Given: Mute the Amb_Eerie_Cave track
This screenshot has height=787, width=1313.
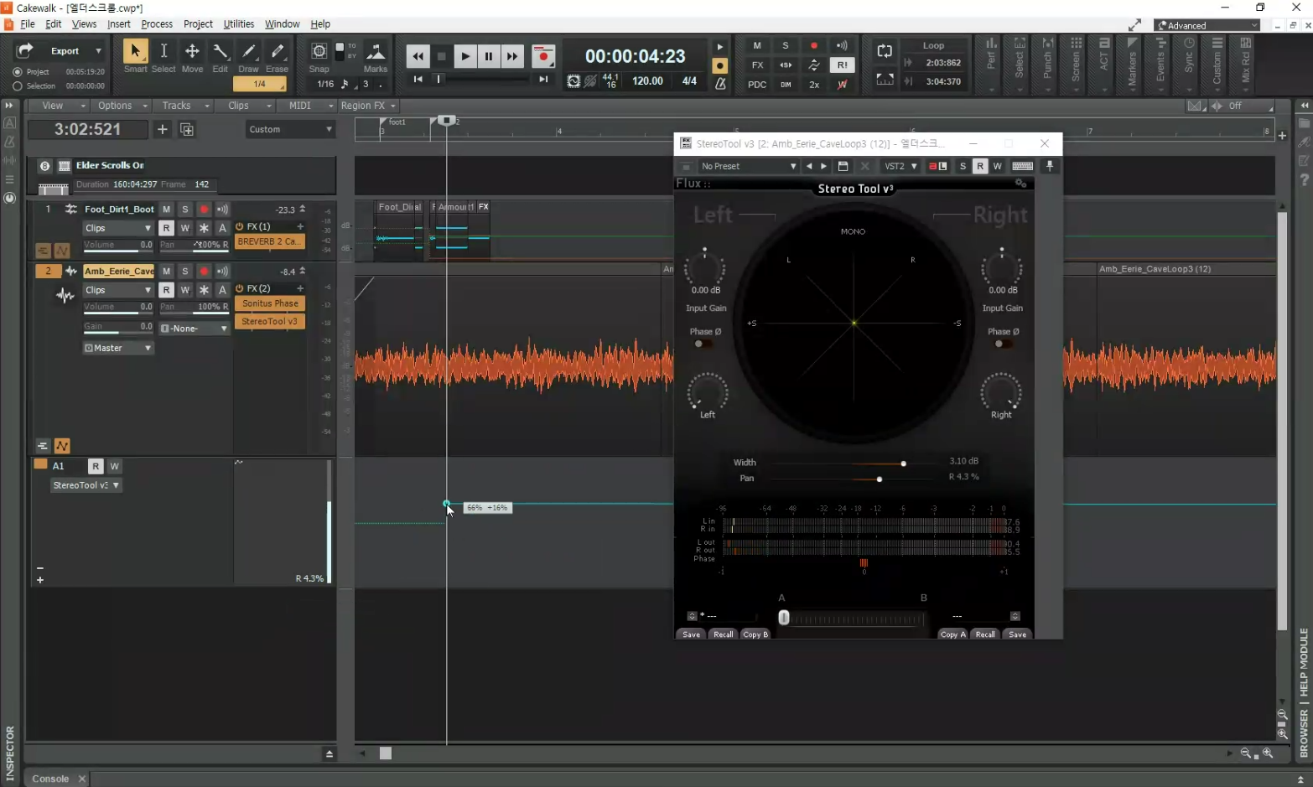Looking at the screenshot, I should coord(166,272).
